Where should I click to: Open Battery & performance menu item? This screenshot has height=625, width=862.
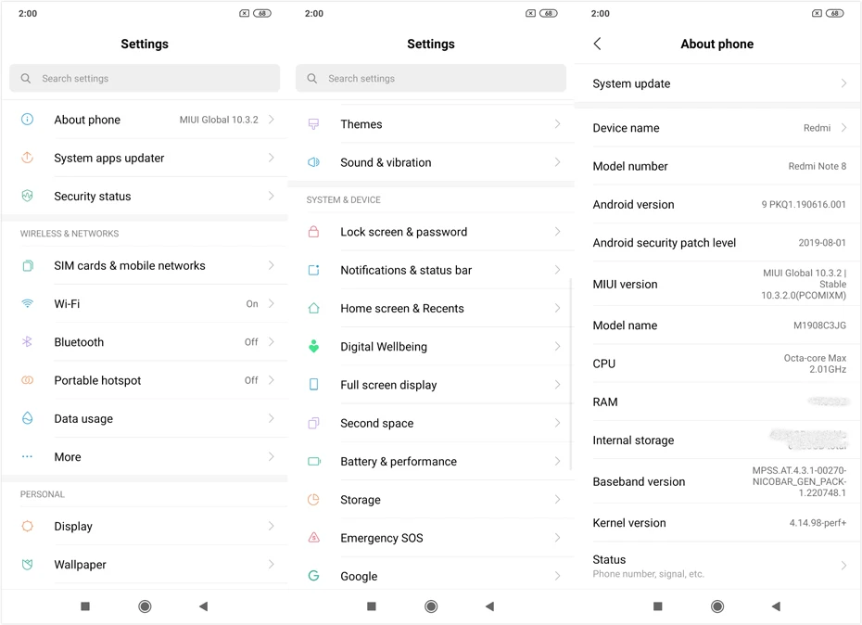pos(431,461)
